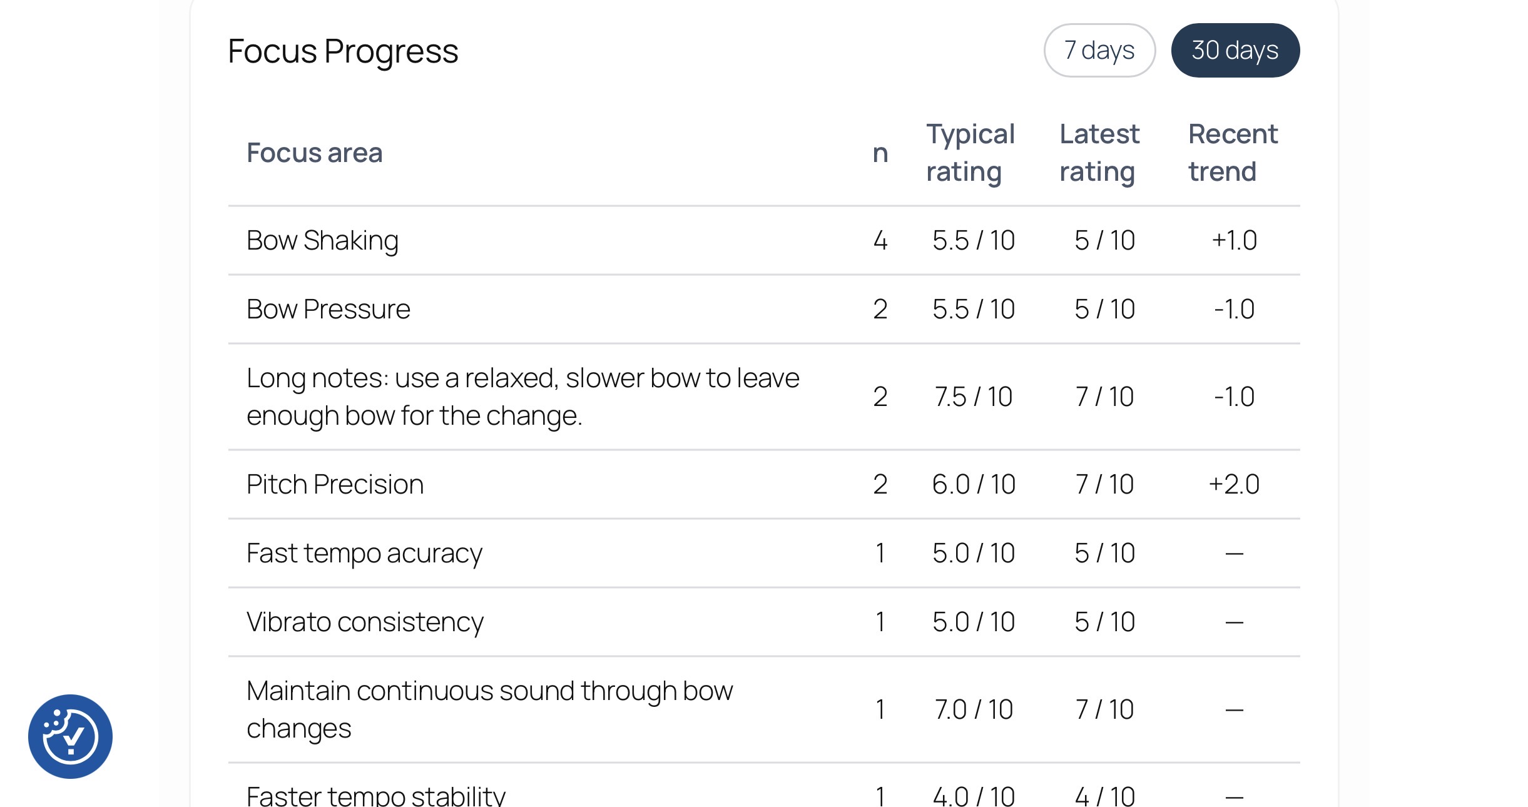Image resolution: width=1528 pixels, height=807 pixels.
Task: Click the n column header
Action: (x=881, y=152)
